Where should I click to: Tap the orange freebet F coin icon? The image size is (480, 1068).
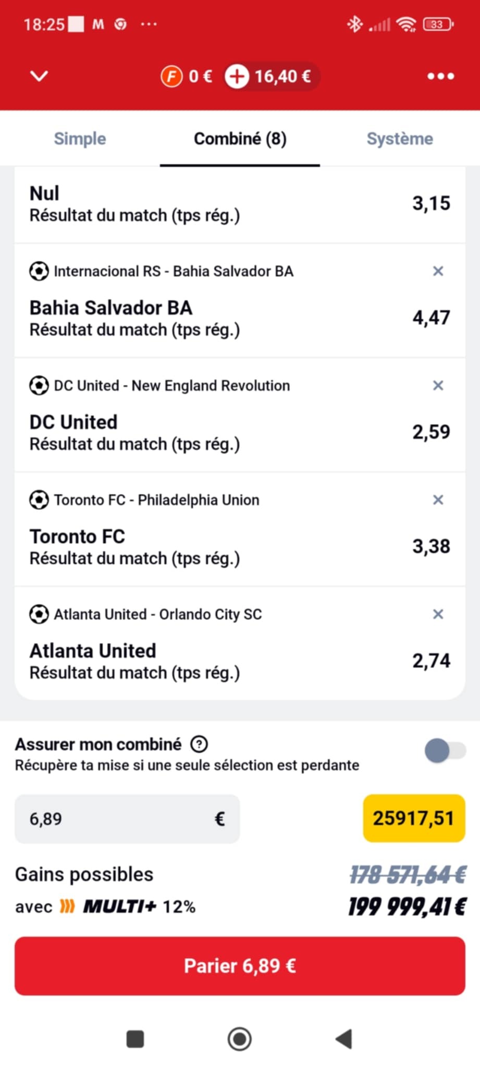pyautogui.click(x=171, y=77)
